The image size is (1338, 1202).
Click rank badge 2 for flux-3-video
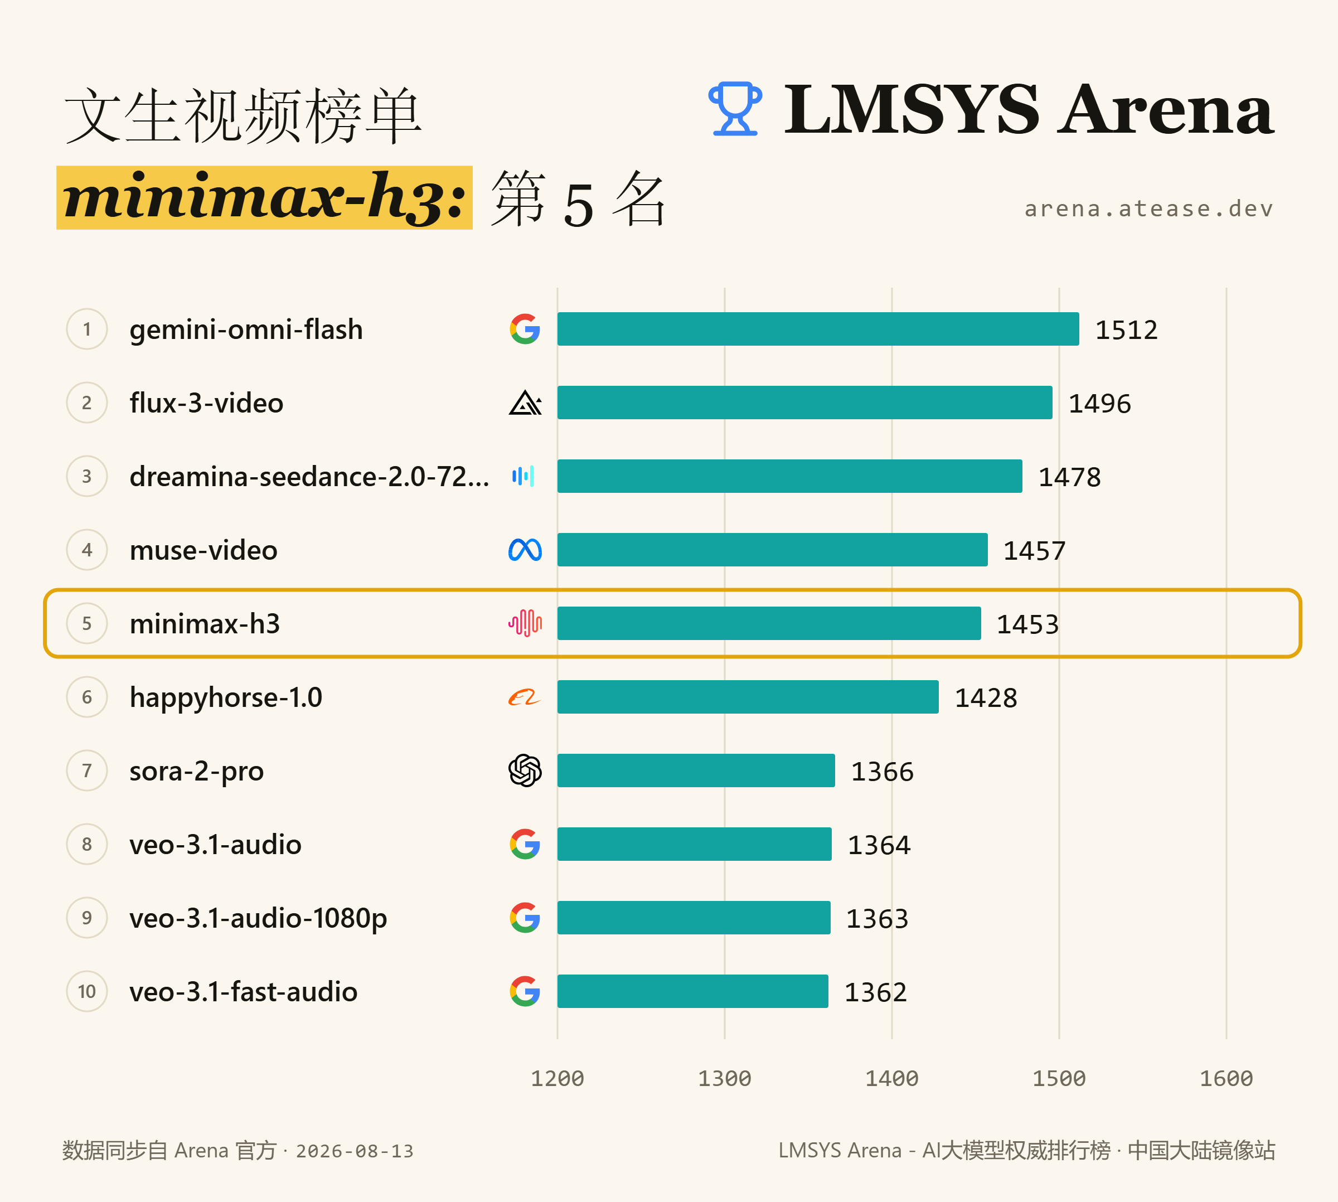pyautogui.click(x=87, y=403)
